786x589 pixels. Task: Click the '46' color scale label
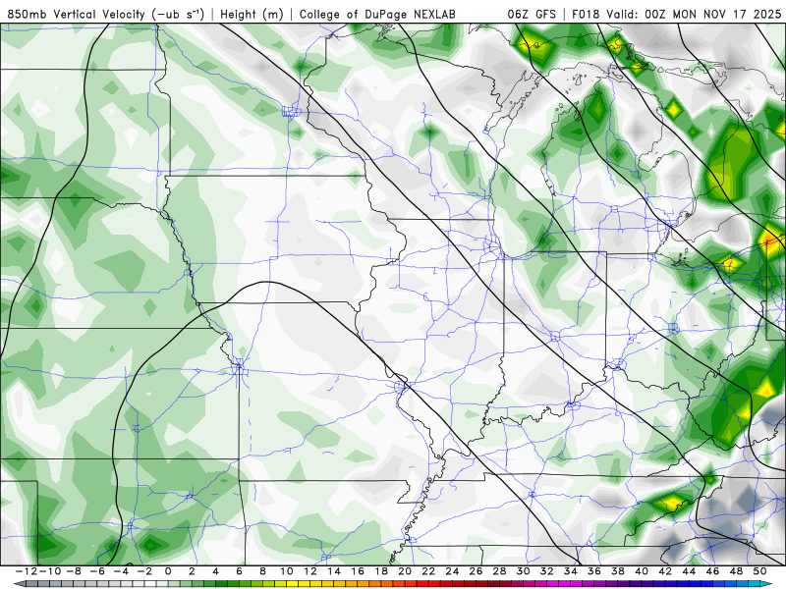(713, 571)
